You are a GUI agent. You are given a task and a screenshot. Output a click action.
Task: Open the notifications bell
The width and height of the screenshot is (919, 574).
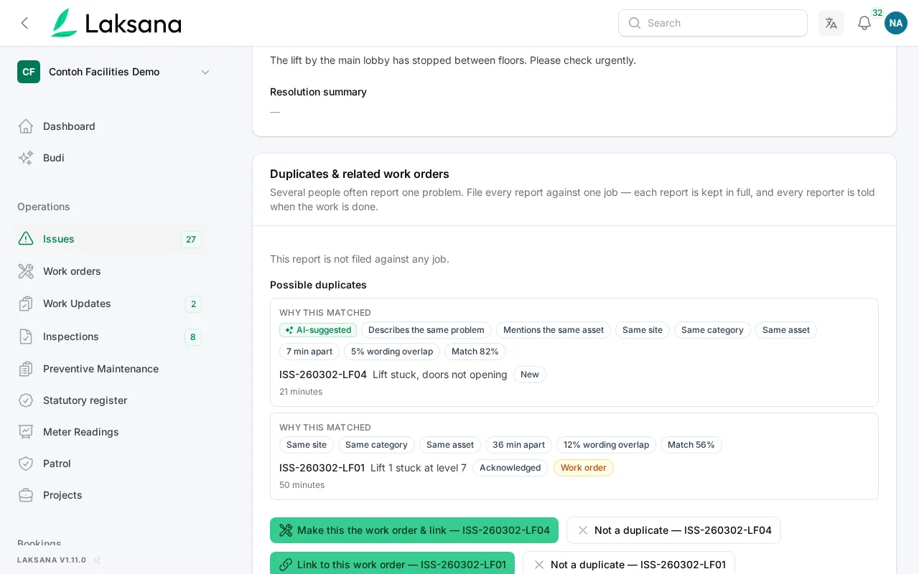(864, 23)
